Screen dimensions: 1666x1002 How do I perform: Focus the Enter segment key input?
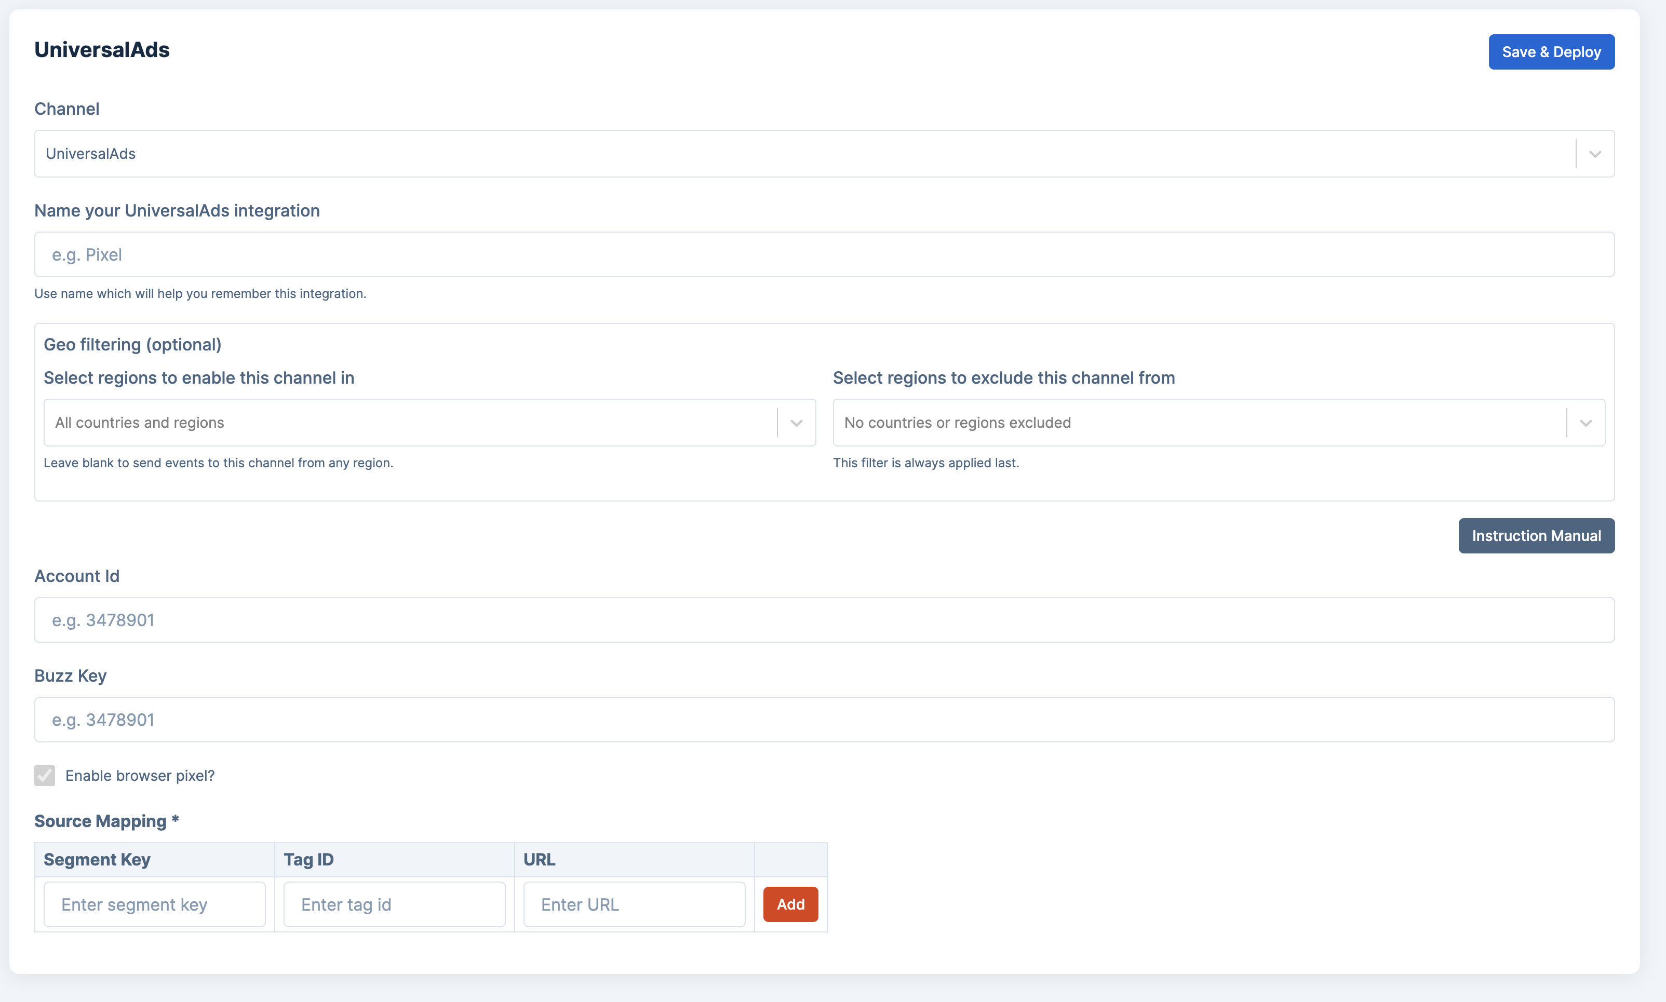tap(155, 904)
